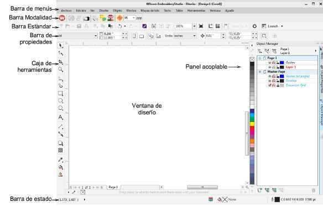This screenshot has width=323, height=213.
Task: Toggle Show Object Properties in Object Manager
Action: click(260, 51)
